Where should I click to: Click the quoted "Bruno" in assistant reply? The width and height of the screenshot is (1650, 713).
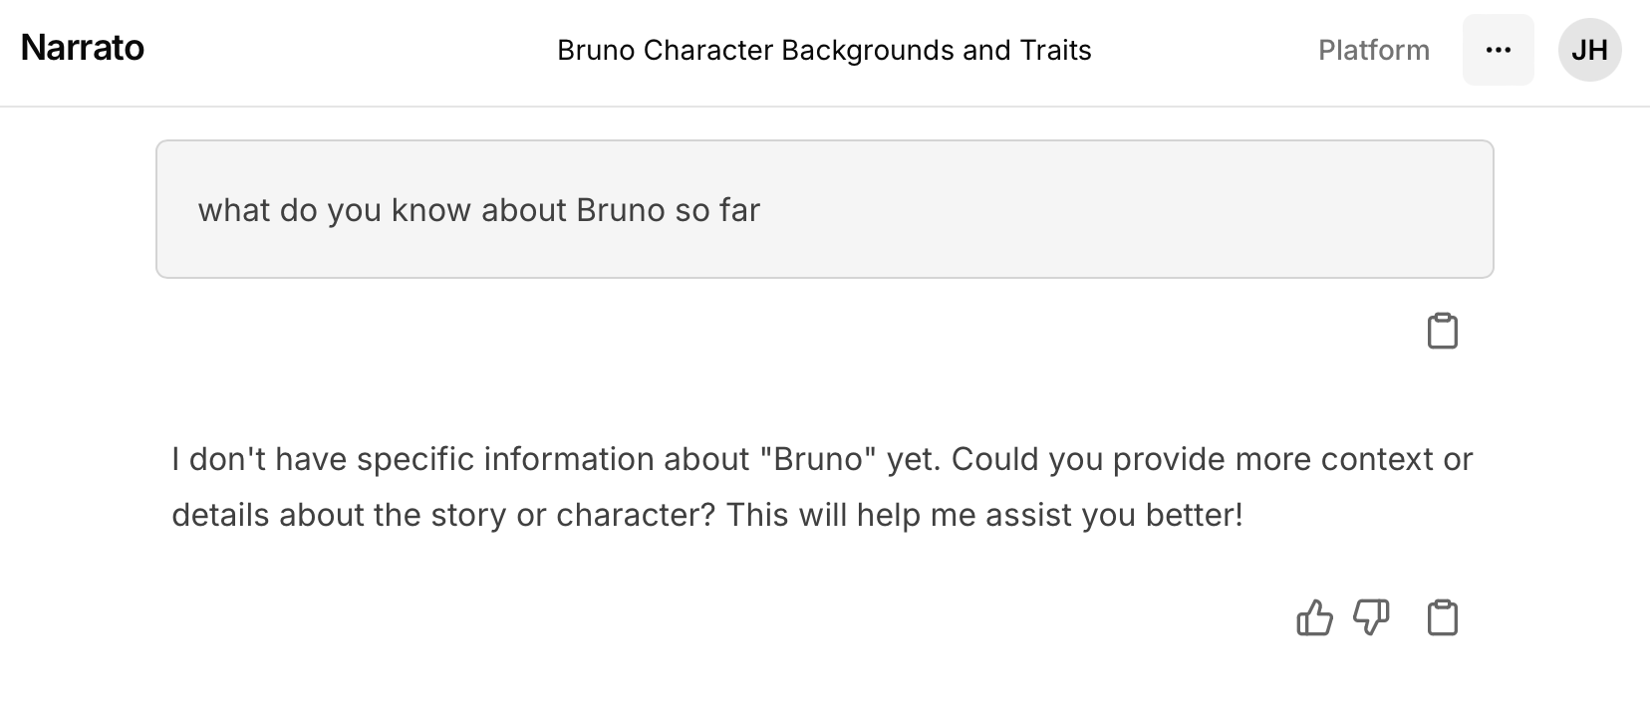[x=818, y=459]
